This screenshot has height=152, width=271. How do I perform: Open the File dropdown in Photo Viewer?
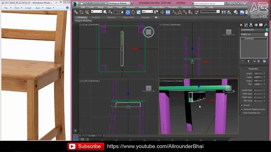tap(8, 8)
